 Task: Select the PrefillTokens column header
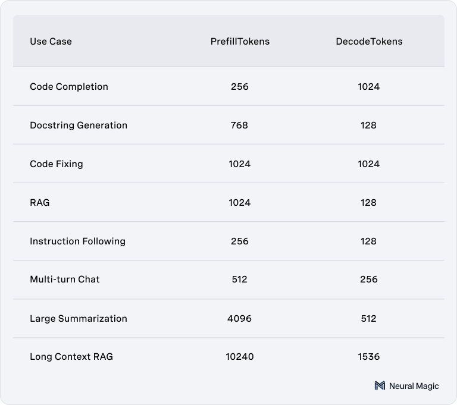240,42
